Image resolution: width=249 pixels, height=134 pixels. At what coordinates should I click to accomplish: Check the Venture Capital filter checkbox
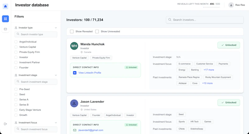tap(16, 47)
